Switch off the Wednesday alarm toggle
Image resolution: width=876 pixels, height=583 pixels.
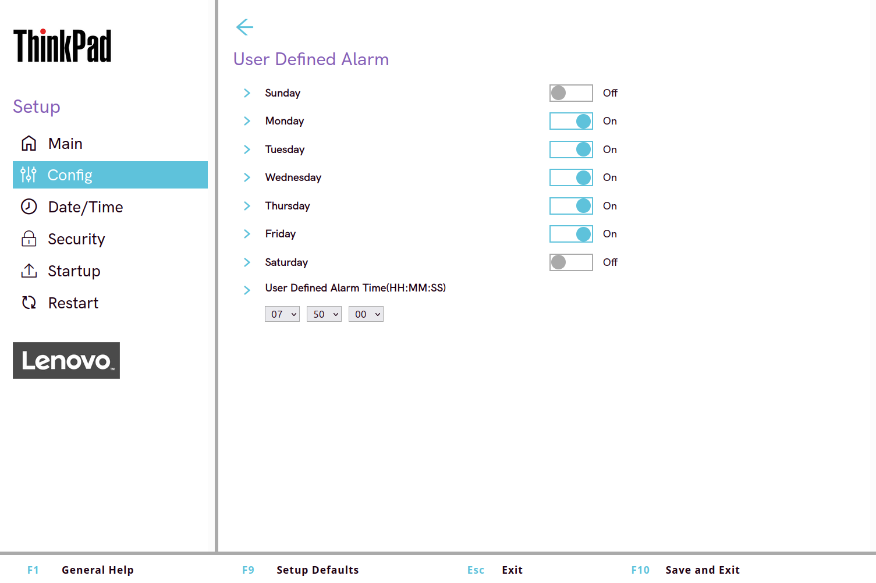571,177
